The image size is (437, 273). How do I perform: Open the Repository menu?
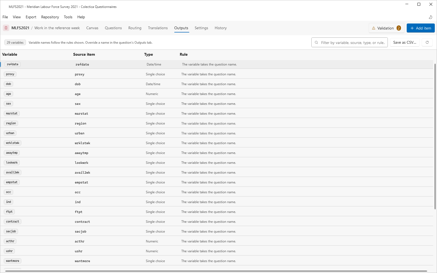pyautogui.click(x=50, y=17)
